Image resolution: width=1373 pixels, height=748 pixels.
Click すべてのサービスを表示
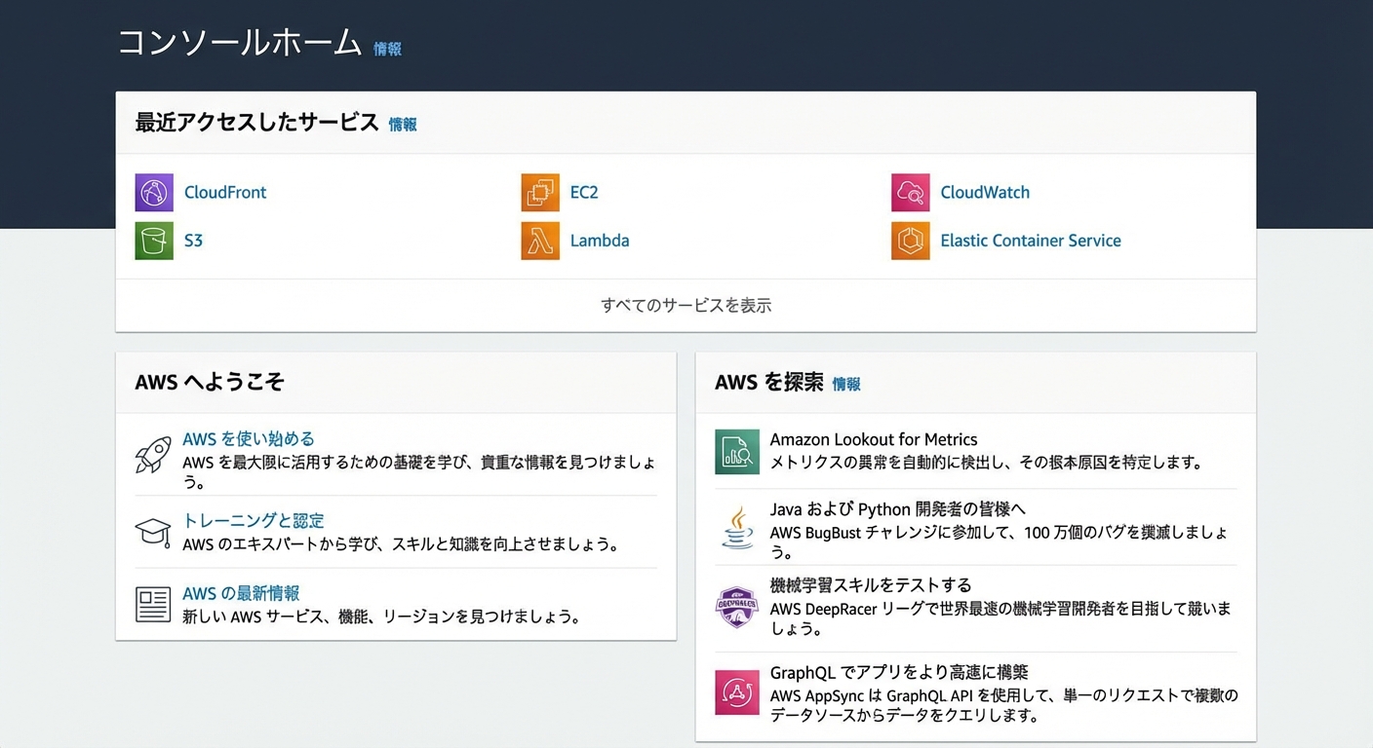[686, 306]
